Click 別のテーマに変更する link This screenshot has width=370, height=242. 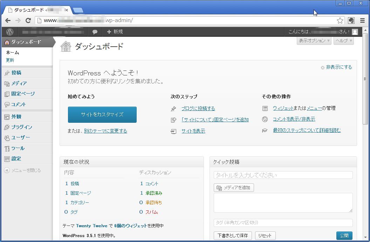click(x=105, y=131)
